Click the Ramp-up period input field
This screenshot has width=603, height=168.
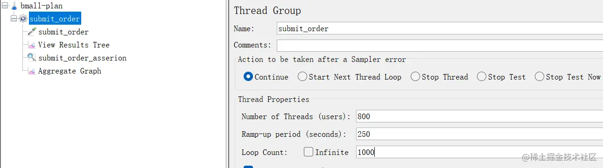479,134
